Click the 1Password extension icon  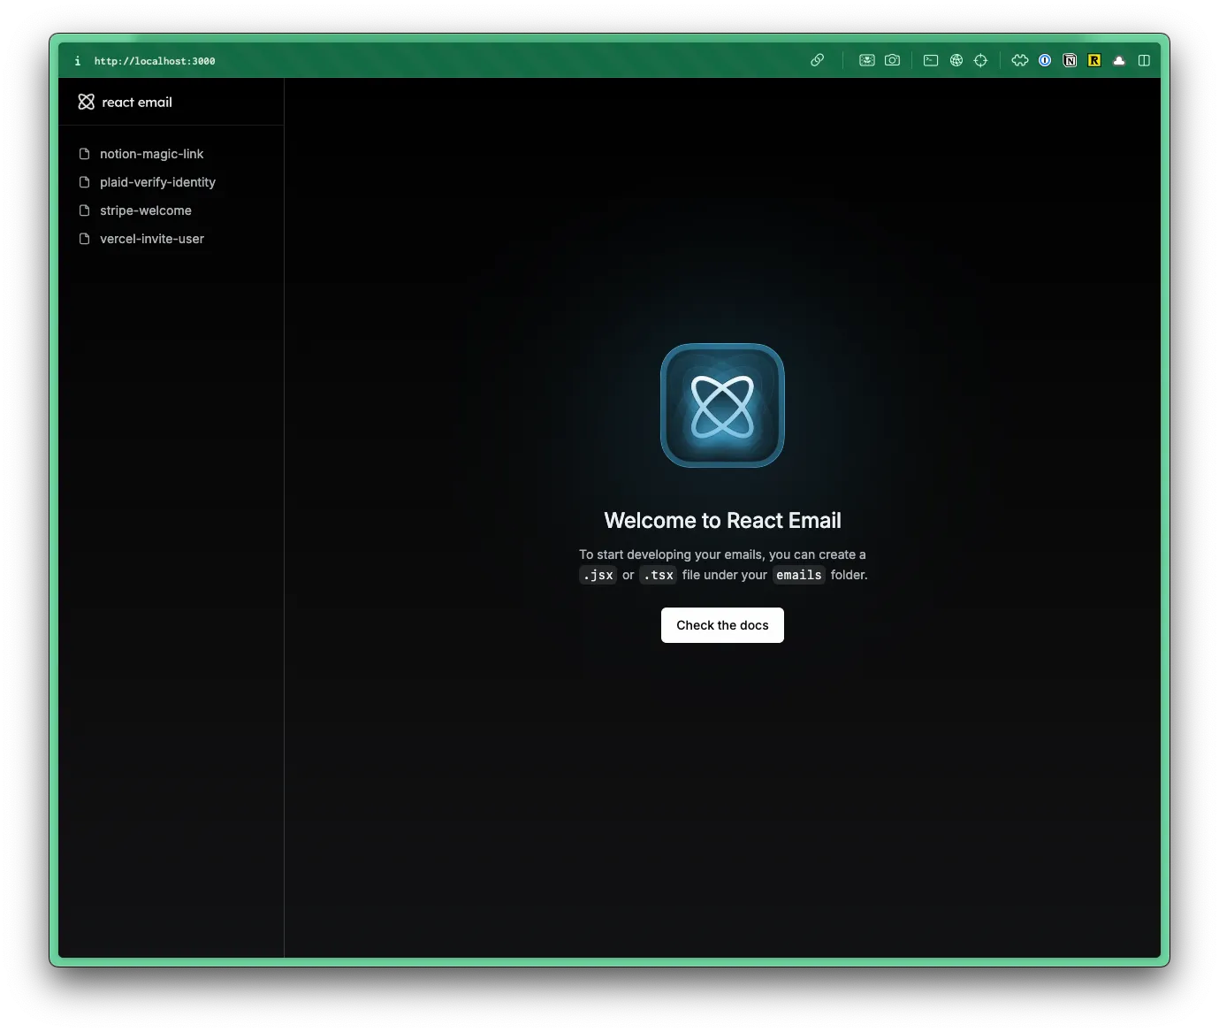(1045, 60)
